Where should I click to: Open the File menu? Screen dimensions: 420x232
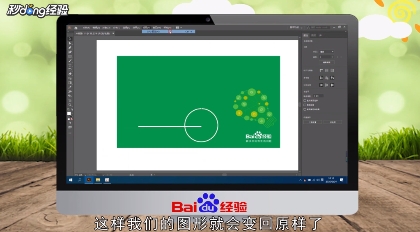(86, 28)
